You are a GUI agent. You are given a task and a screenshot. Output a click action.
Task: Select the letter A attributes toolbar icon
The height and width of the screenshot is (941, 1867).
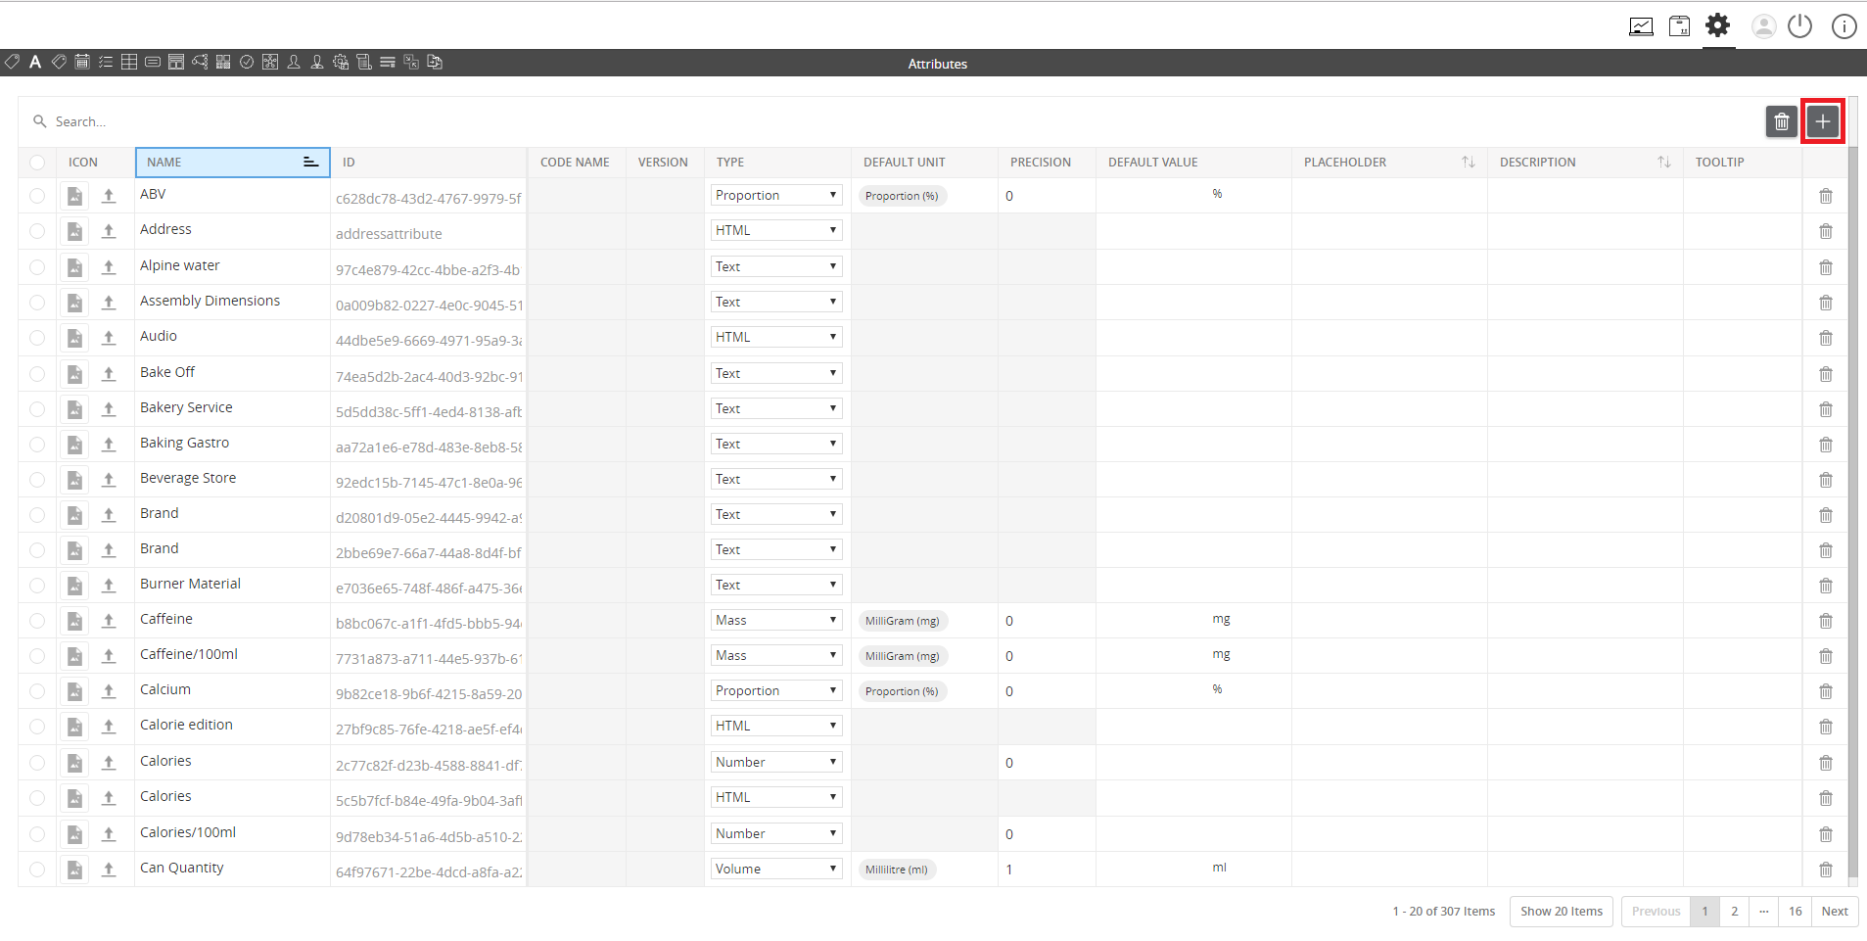[35, 62]
